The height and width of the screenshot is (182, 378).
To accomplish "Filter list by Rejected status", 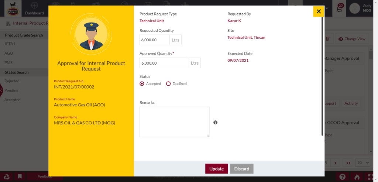I will (x=12, y=81).
